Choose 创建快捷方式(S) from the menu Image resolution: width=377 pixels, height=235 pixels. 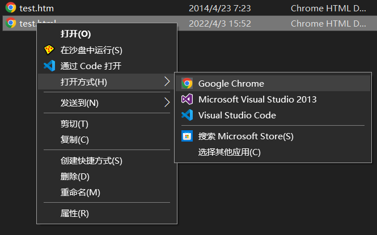click(91, 161)
